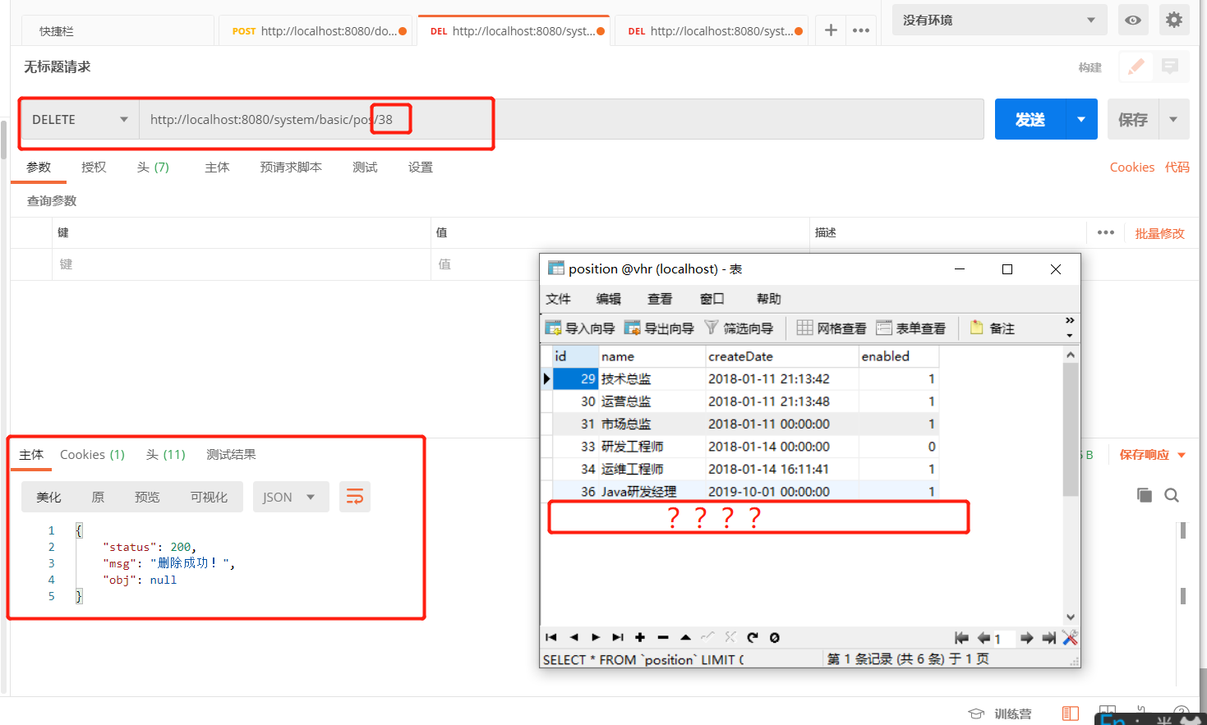Screen dimensions: 1207x725
Task: Toggle environment quick look eye icon
Action: [1133, 20]
